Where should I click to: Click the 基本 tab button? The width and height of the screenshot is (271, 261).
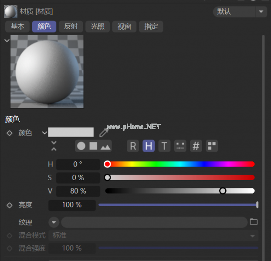[17, 27]
